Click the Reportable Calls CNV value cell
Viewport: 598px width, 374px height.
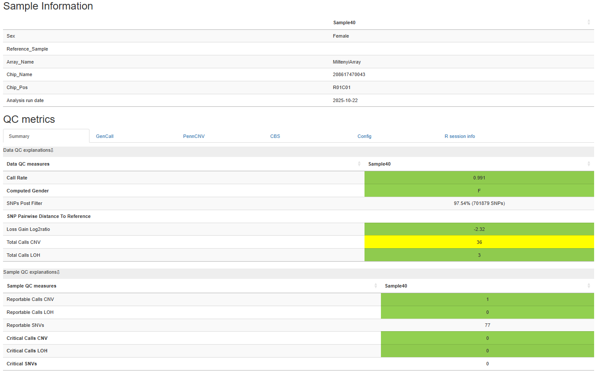pyautogui.click(x=487, y=299)
